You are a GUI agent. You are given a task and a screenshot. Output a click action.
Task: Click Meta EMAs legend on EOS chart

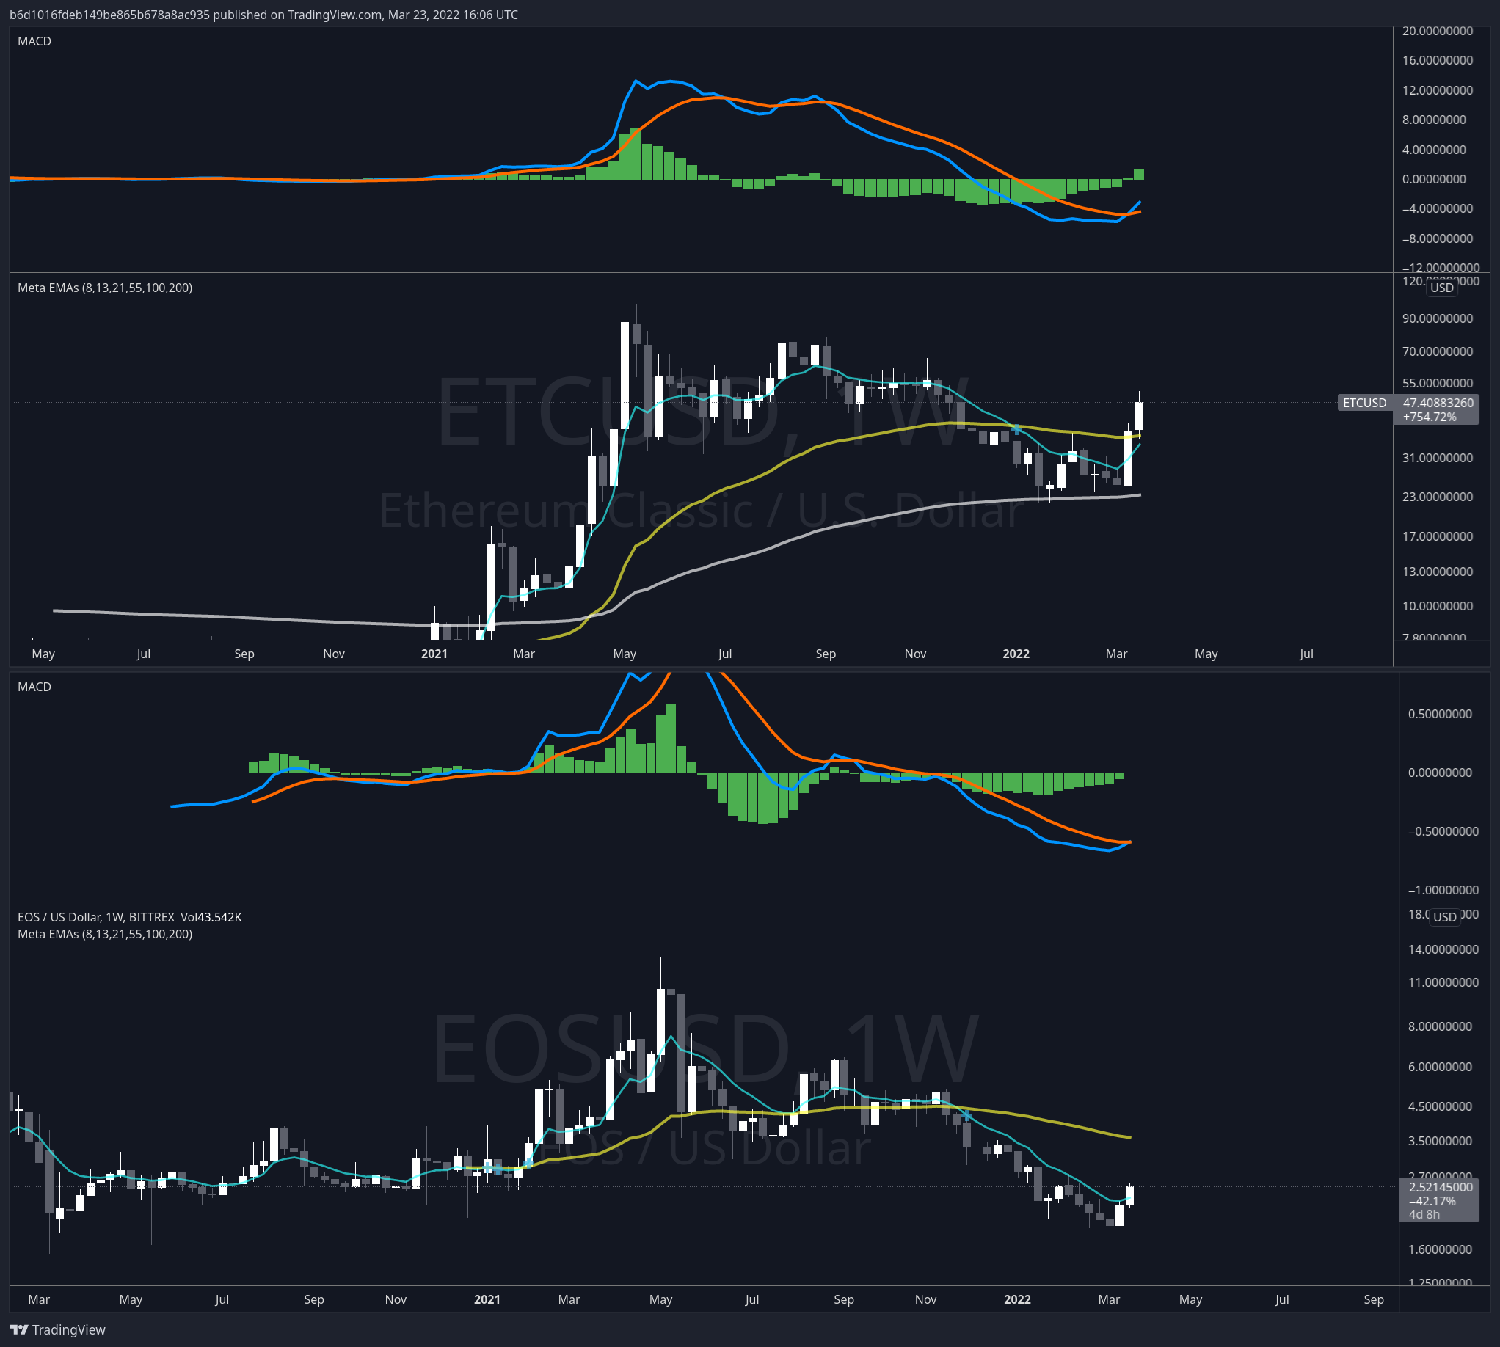click(105, 934)
